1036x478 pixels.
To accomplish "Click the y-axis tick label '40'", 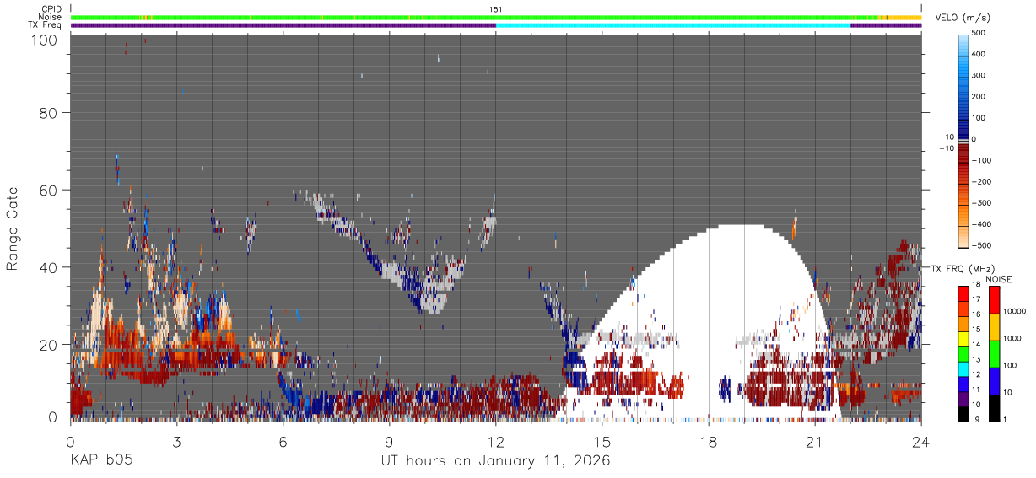I will coord(48,267).
